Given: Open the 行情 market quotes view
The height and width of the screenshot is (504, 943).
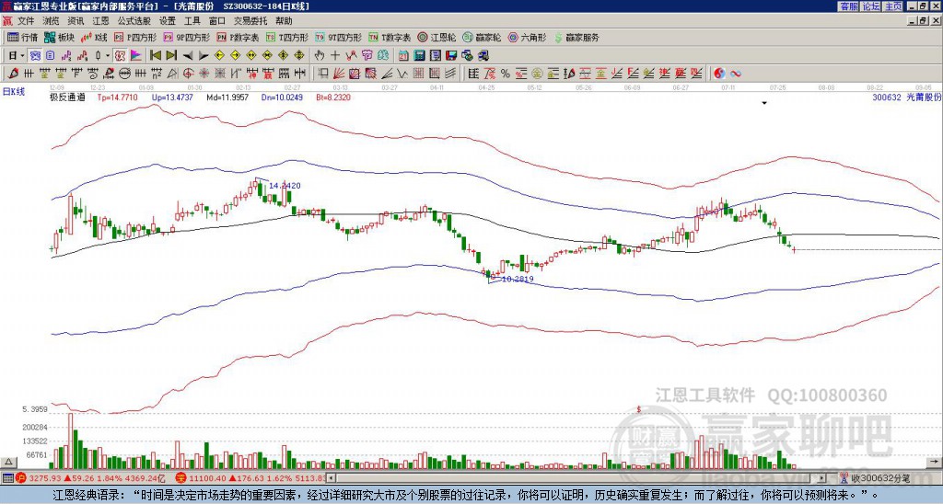Looking at the screenshot, I should [x=22, y=37].
